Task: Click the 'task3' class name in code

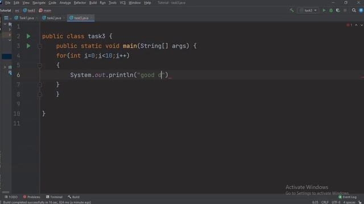Action: (96, 36)
